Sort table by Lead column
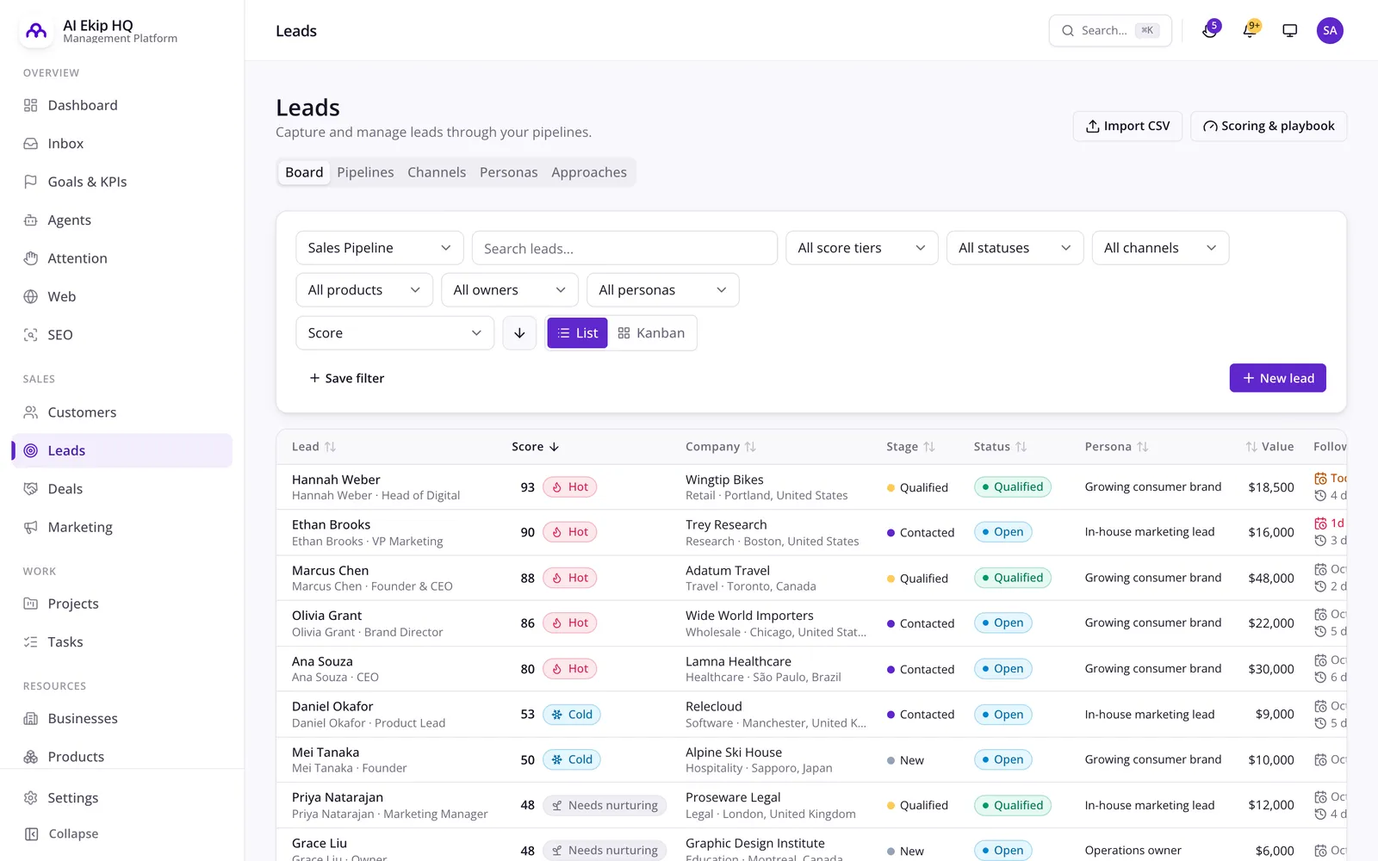Image resolution: width=1378 pixels, height=861 pixels. click(313, 447)
